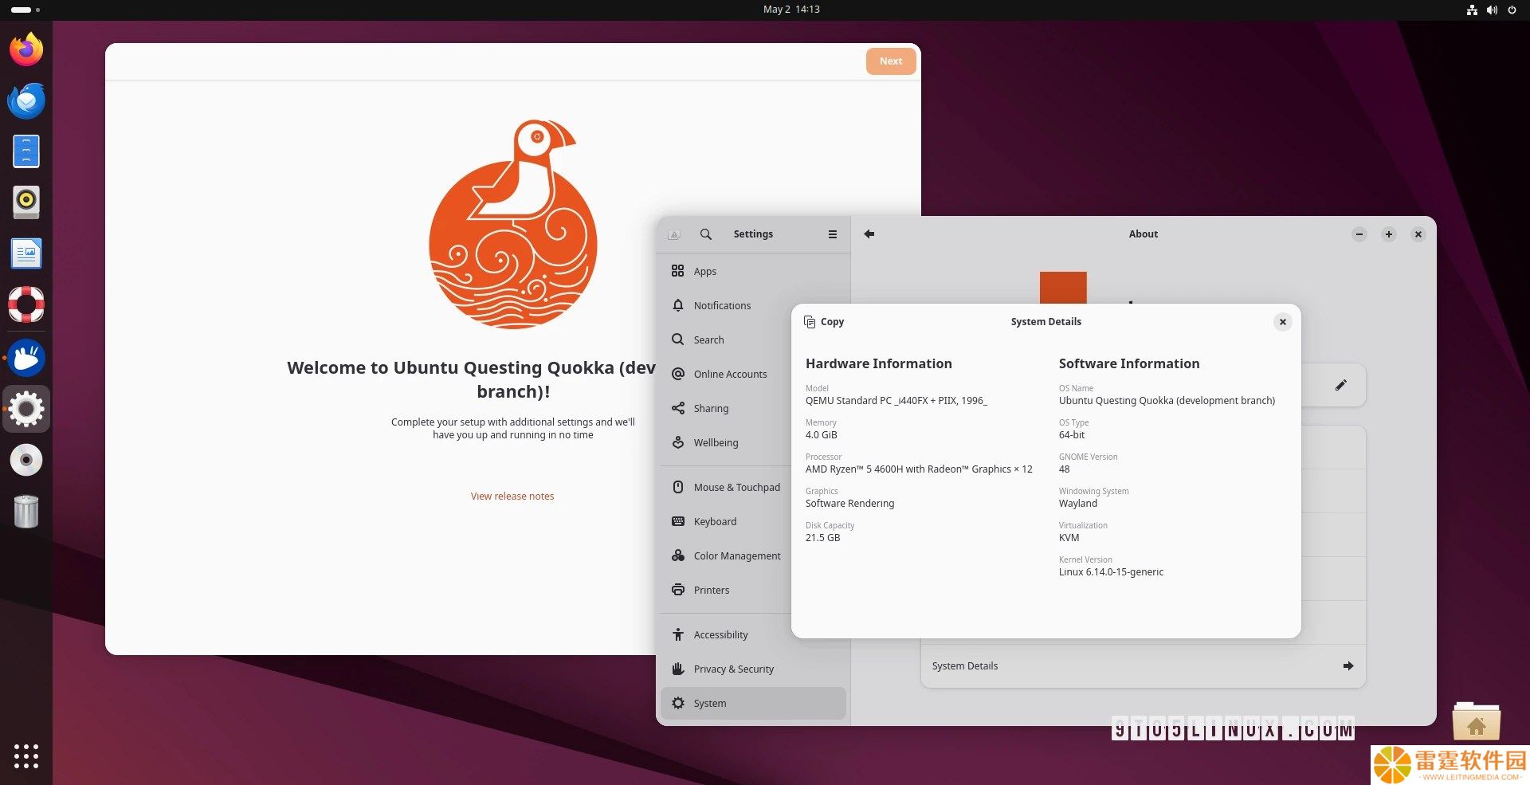Show the applications grid
Viewport: 1530px width, 785px height.
(26, 756)
